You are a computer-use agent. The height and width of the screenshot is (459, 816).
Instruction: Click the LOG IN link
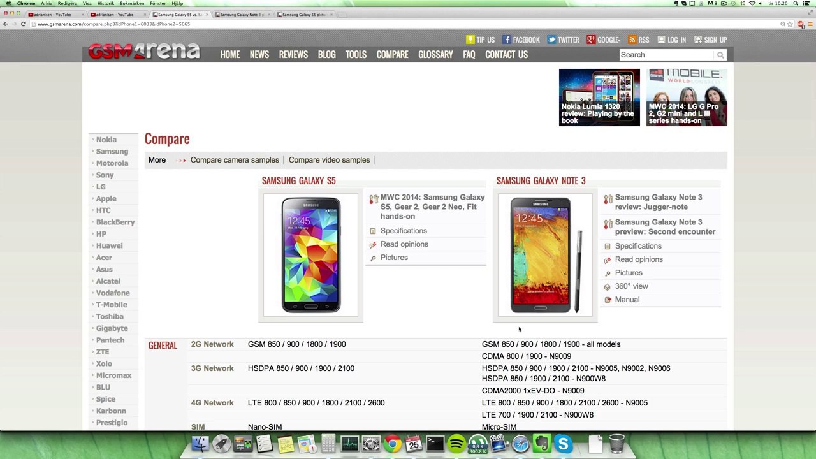point(672,40)
